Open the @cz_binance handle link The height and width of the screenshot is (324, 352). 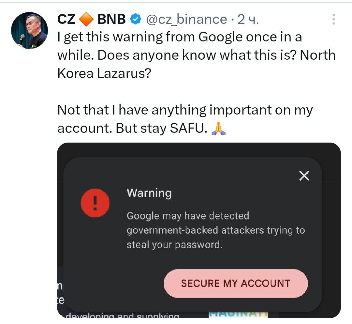click(186, 20)
